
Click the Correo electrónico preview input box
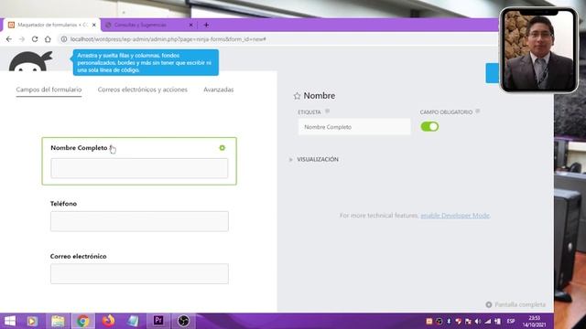click(139, 274)
